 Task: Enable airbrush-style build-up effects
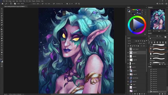(x=54, y=4)
